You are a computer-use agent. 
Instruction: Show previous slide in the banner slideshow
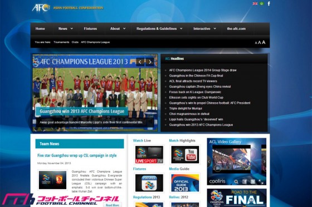140,62
